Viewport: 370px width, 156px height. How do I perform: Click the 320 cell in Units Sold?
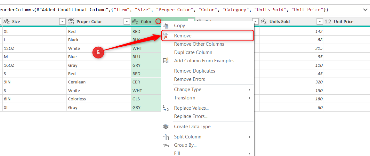click(292, 82)
